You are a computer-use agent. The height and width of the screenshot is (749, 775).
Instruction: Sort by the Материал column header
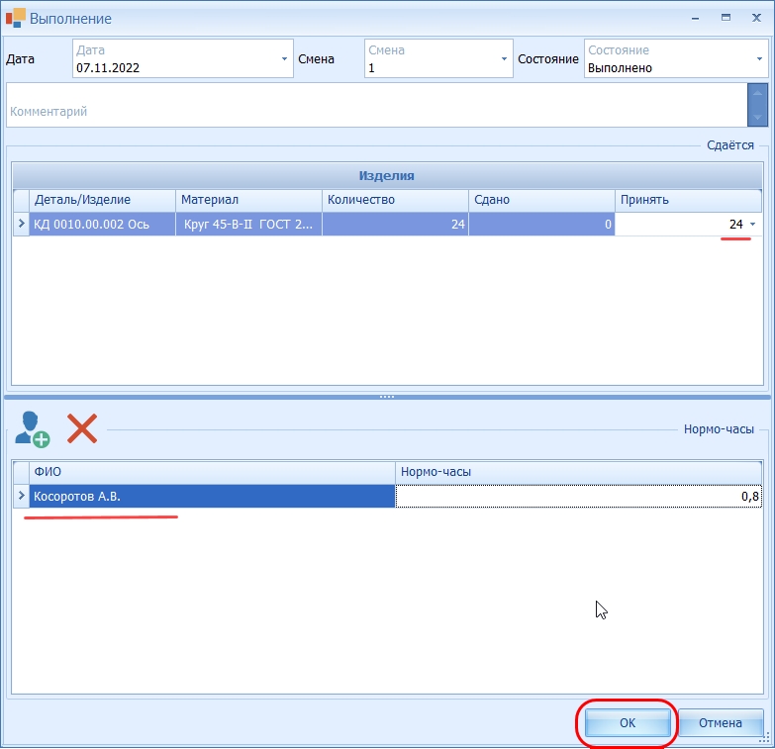click(248, 200)
